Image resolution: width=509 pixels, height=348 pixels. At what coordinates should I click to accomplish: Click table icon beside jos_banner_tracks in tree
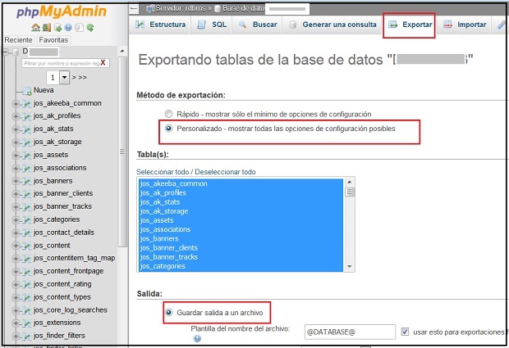pyautogui.click(x=26, y=207)
